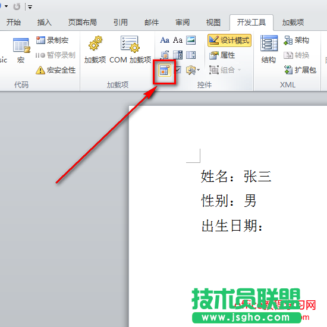Click the redo/repeat quick access icon

[x=17, y=7]
